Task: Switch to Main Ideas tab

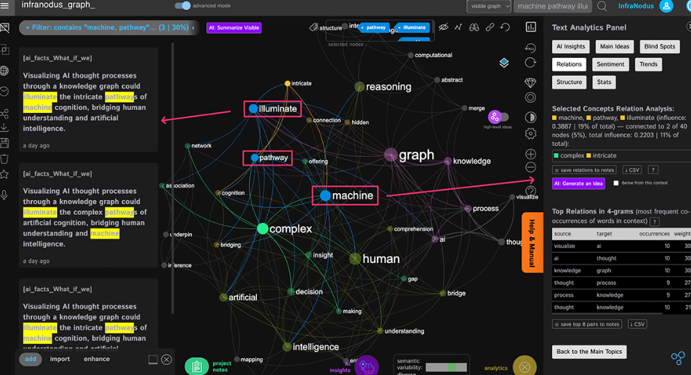Action: click(x=614, y=47)
